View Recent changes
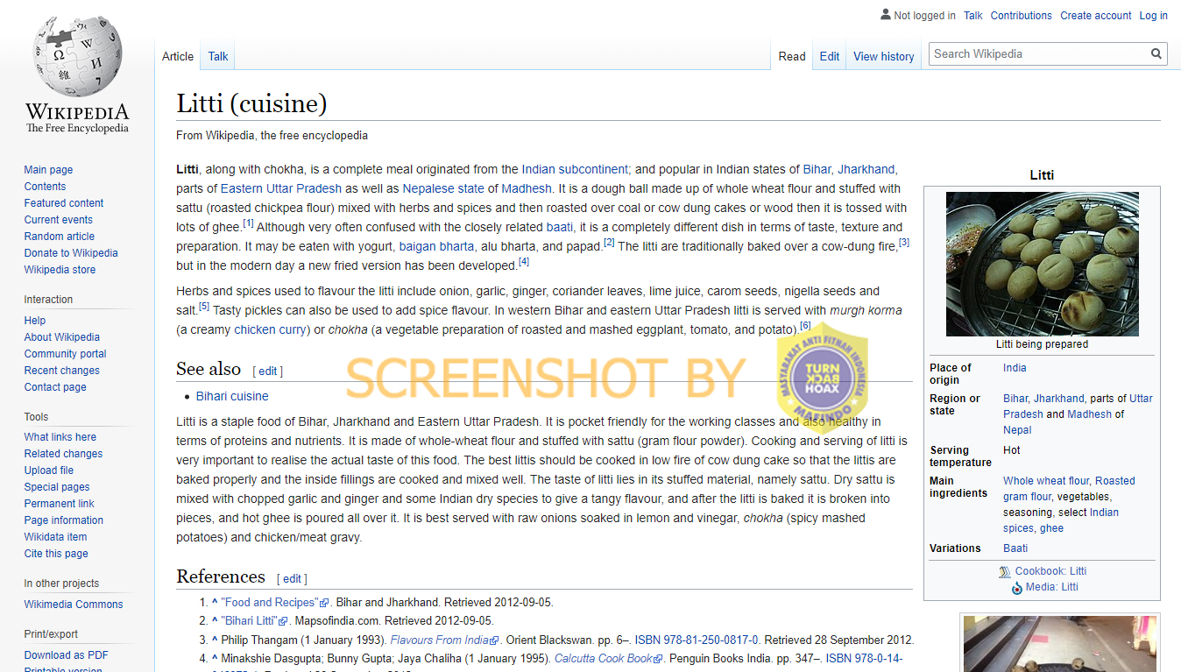Screen dimensions: 1181x672 pyautogui.click(x=62, y=371)
